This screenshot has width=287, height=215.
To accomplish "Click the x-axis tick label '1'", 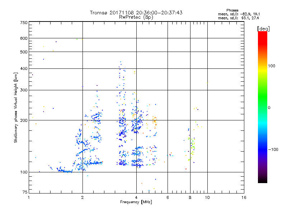I will click(x=29, y=197).
